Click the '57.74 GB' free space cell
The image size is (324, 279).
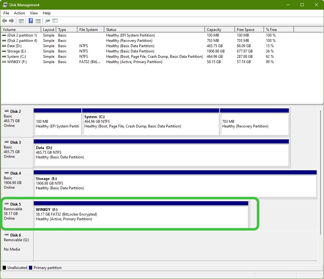(x=244, y=62)
